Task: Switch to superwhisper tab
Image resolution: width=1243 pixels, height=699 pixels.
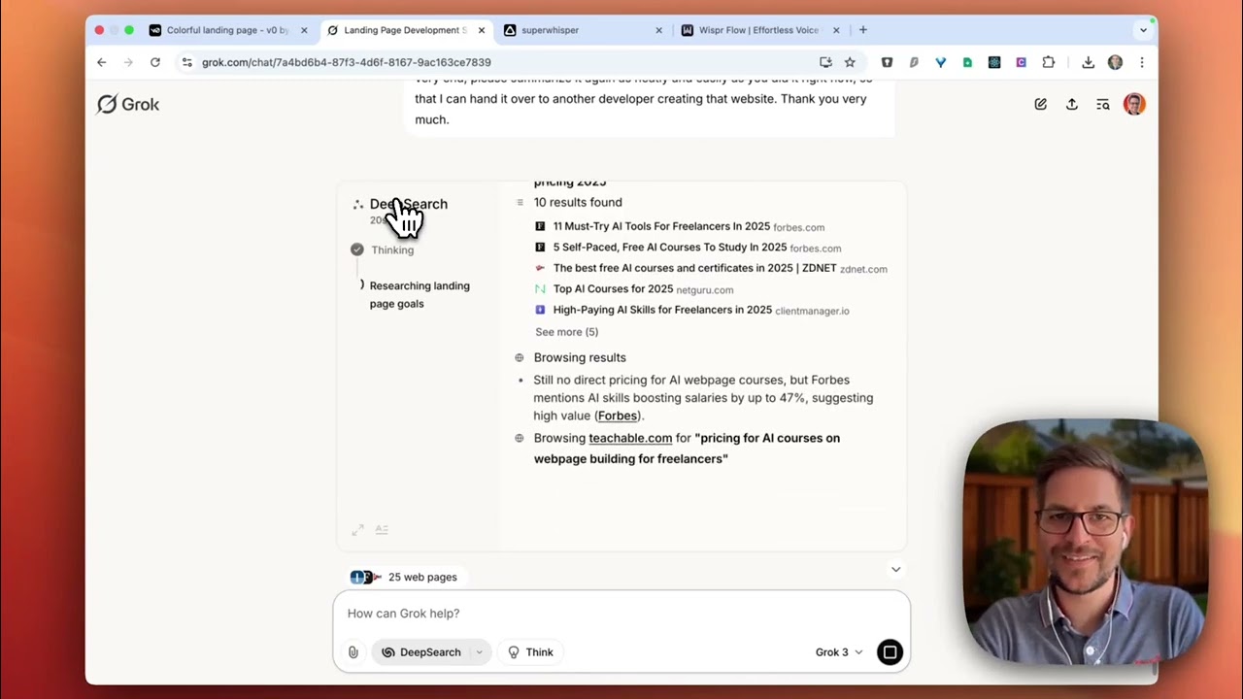Action: (583, 30)
